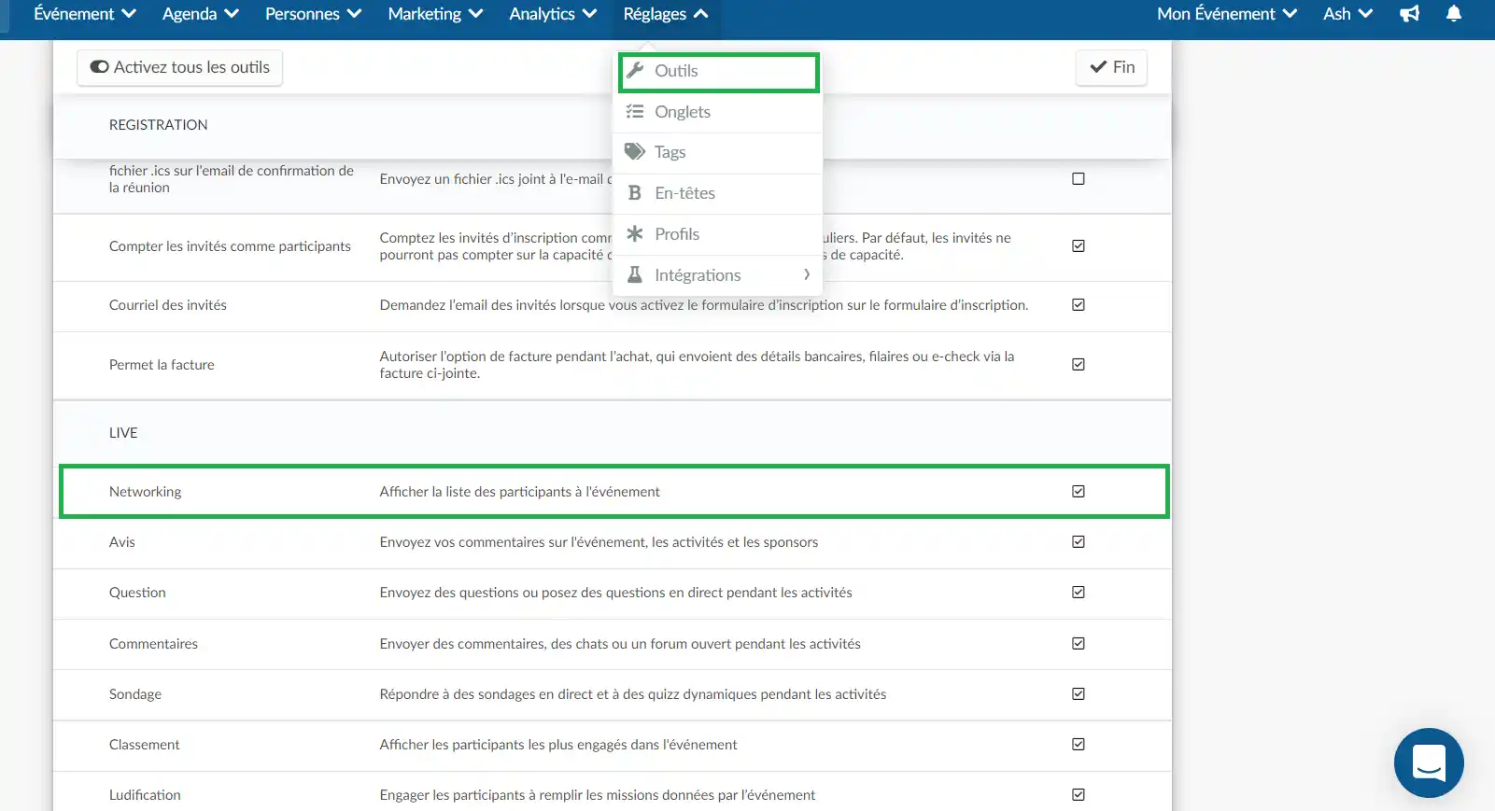Image resolution: width=1495 pixels, height=811 pixels.
Task: Select Tags from the Réglages menu
Action: tap(717, 152)
